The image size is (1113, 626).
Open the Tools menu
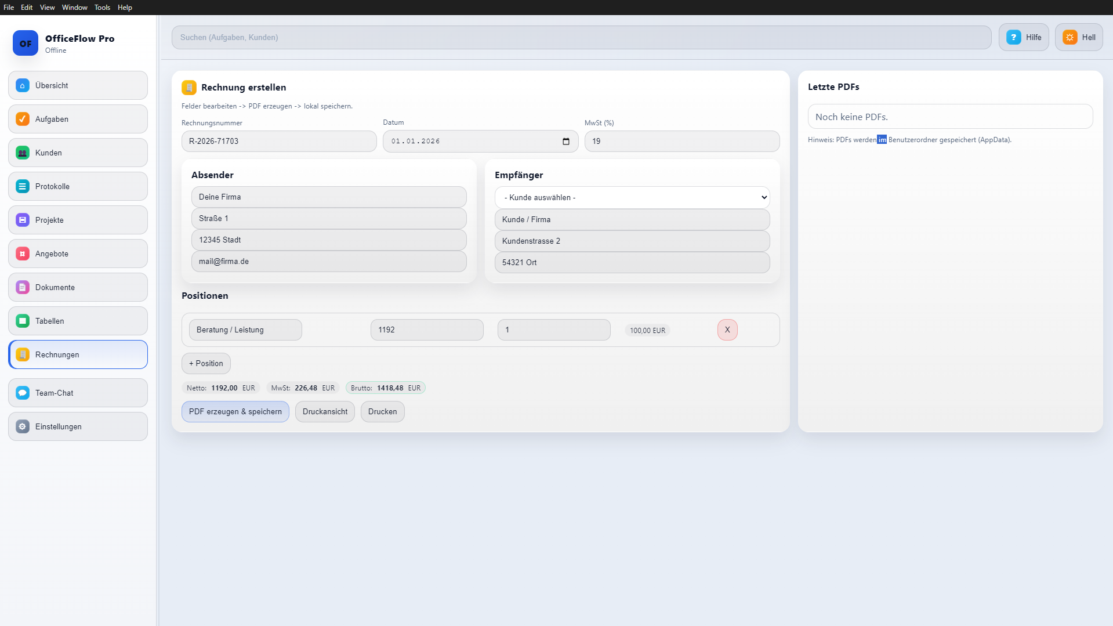click(102, 8)
